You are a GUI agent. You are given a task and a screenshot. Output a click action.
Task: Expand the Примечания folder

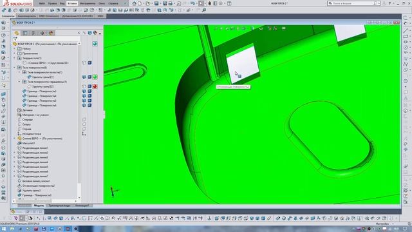coord(14,53)
